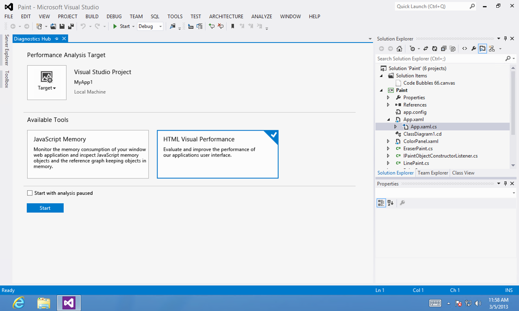Select the JavaScript Memory tool tile
519x311 pixels.
[88, 154]
